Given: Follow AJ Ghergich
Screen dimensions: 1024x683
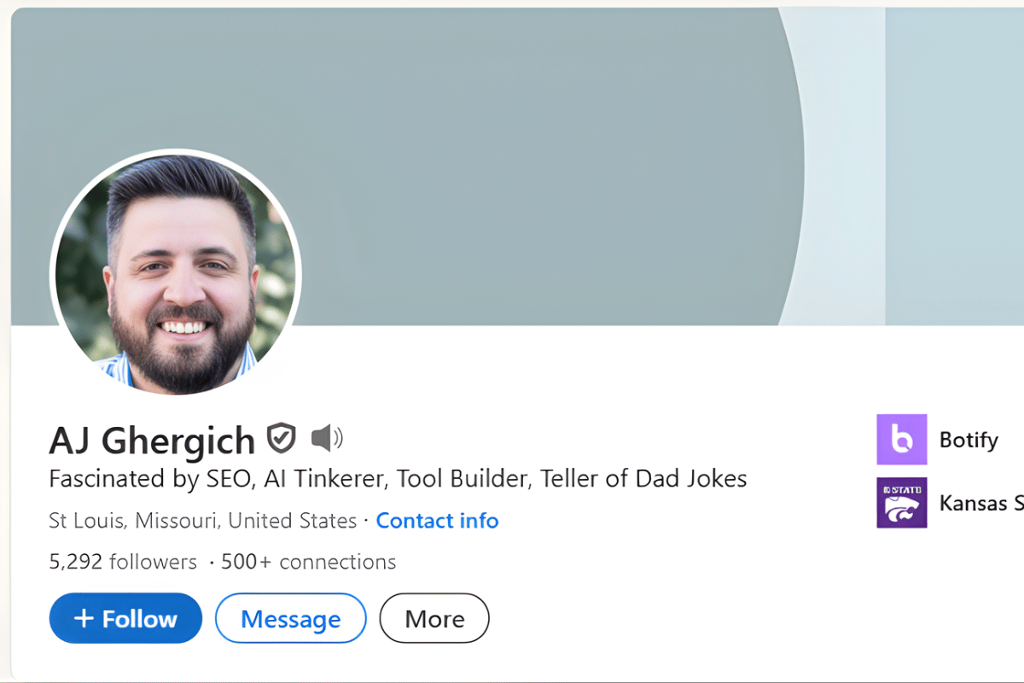Looking at the screenshot, I should tap(125, 617).
